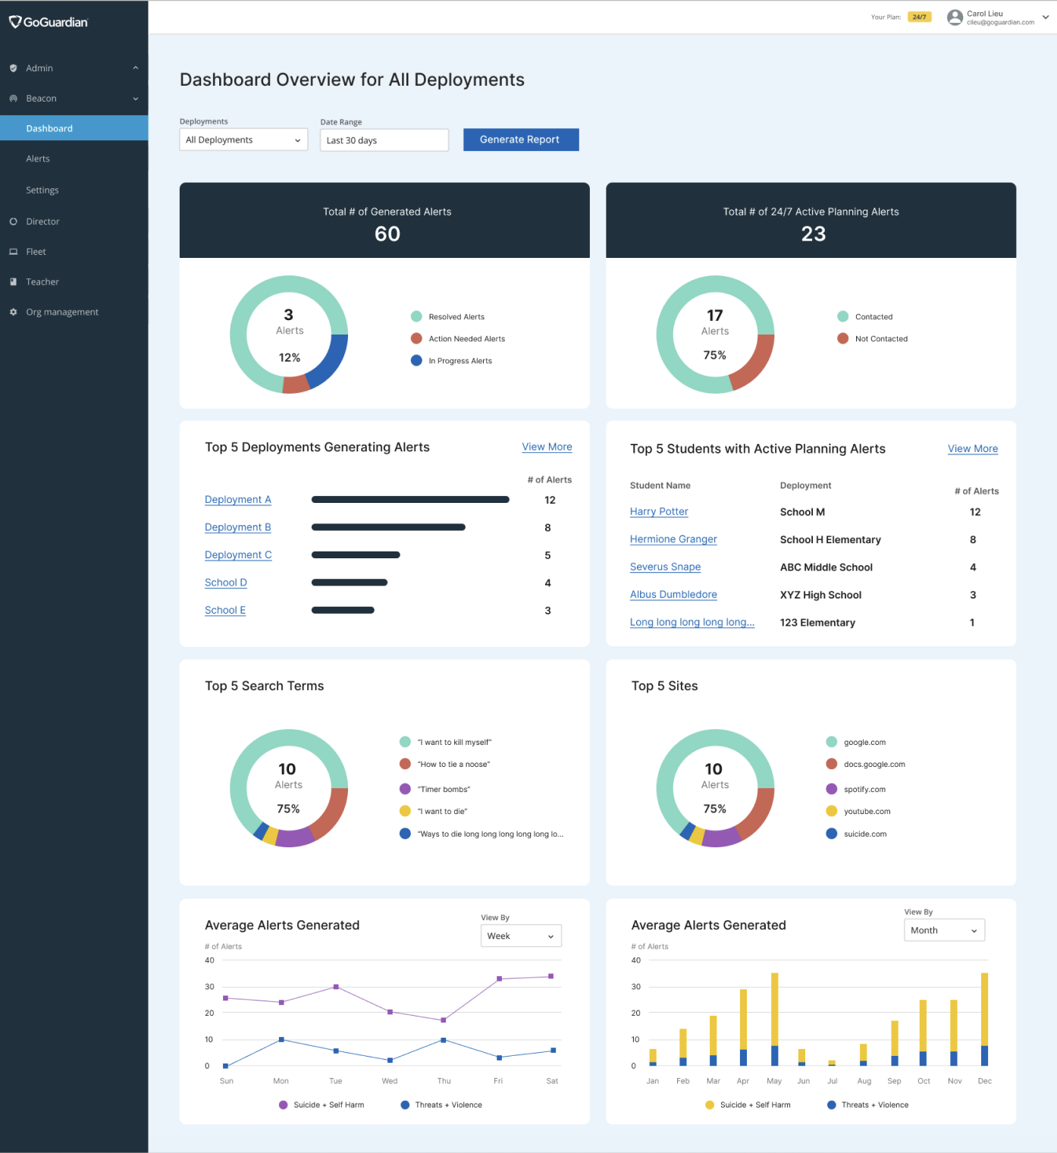Click the Admin shield icon
The width and height of the screenshot is (1057, 1153).
(x=14, y=68)
